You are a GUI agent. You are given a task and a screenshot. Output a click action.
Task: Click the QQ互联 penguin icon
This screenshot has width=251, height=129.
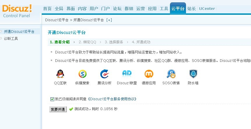pyautogui.click(x=60, y=74)
